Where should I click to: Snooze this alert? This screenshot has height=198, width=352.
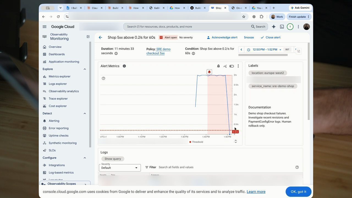coord(249,37)
